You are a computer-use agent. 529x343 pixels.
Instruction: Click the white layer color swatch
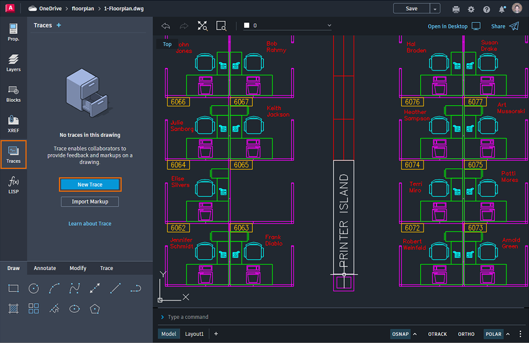point(246,25)
